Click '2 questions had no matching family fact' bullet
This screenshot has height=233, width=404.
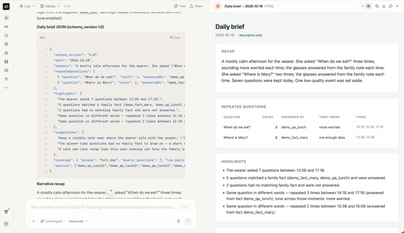click(283, 185)
